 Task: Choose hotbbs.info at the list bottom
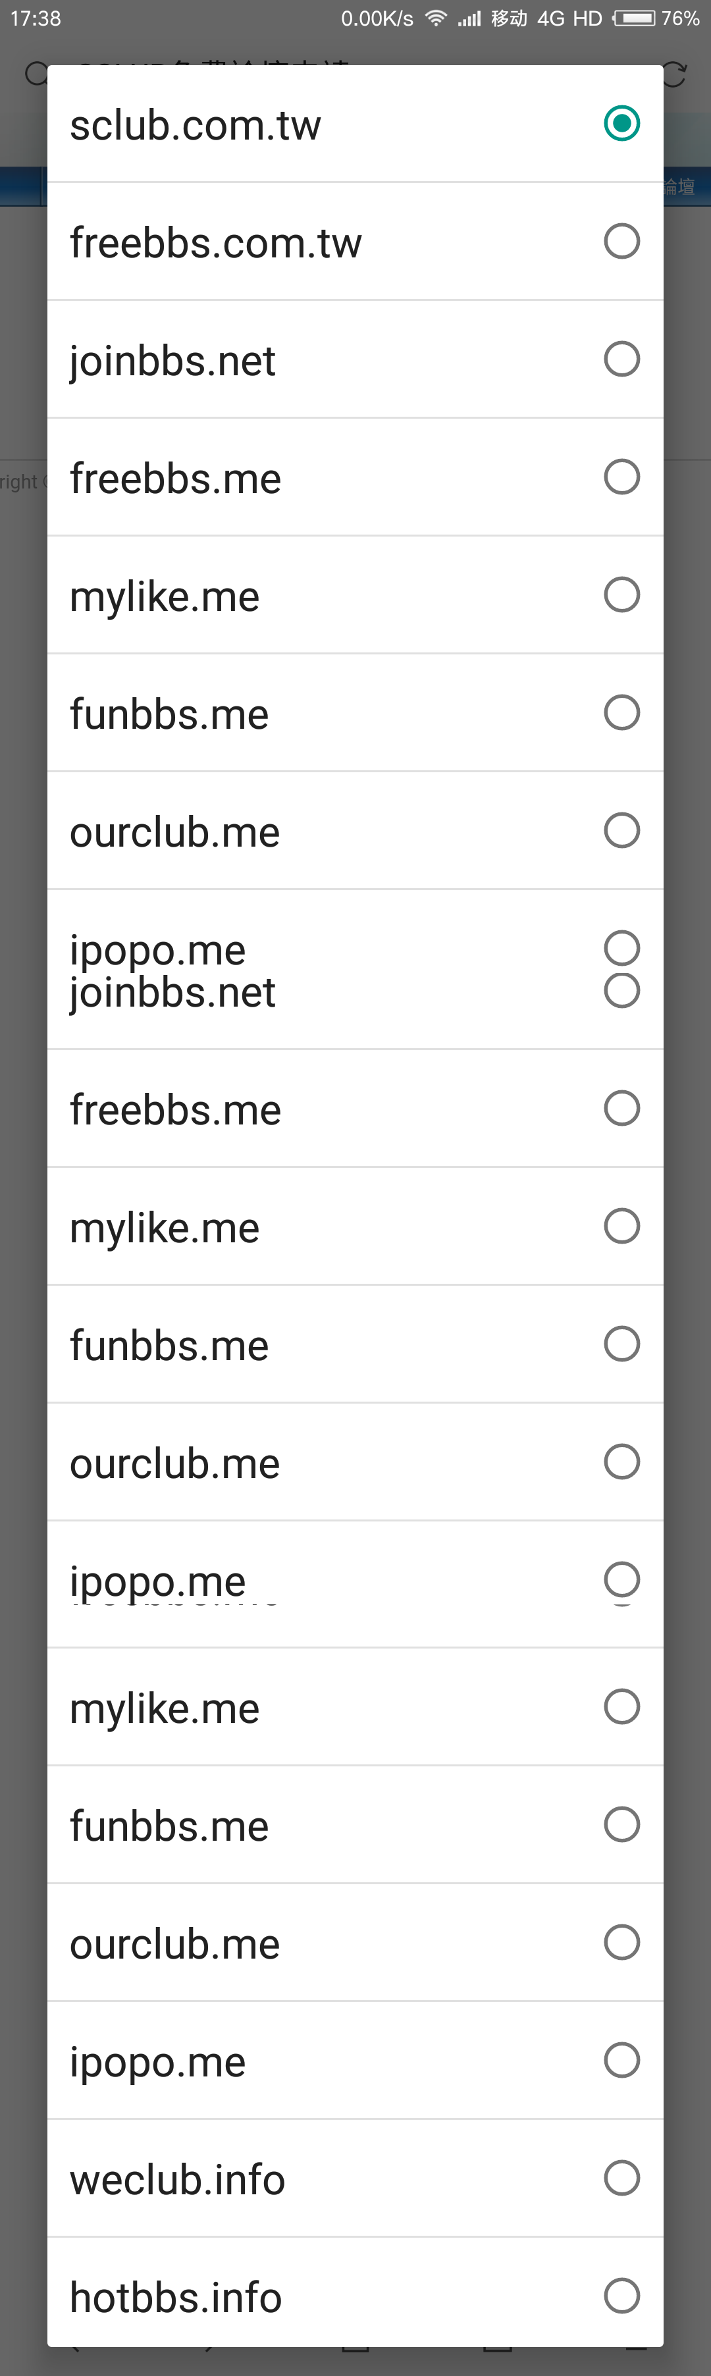point(355,2296)
